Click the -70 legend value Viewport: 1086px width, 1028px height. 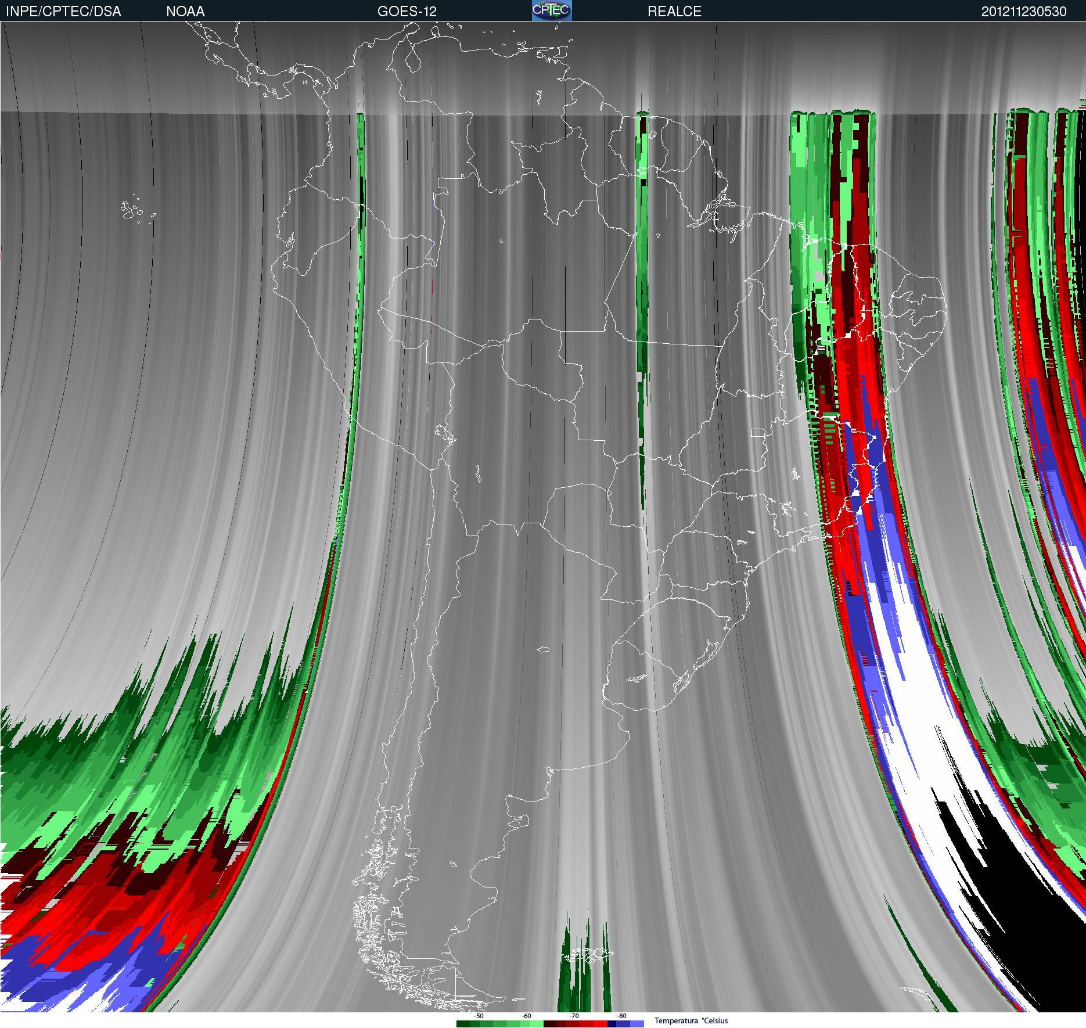click(x=574, y=1016)
